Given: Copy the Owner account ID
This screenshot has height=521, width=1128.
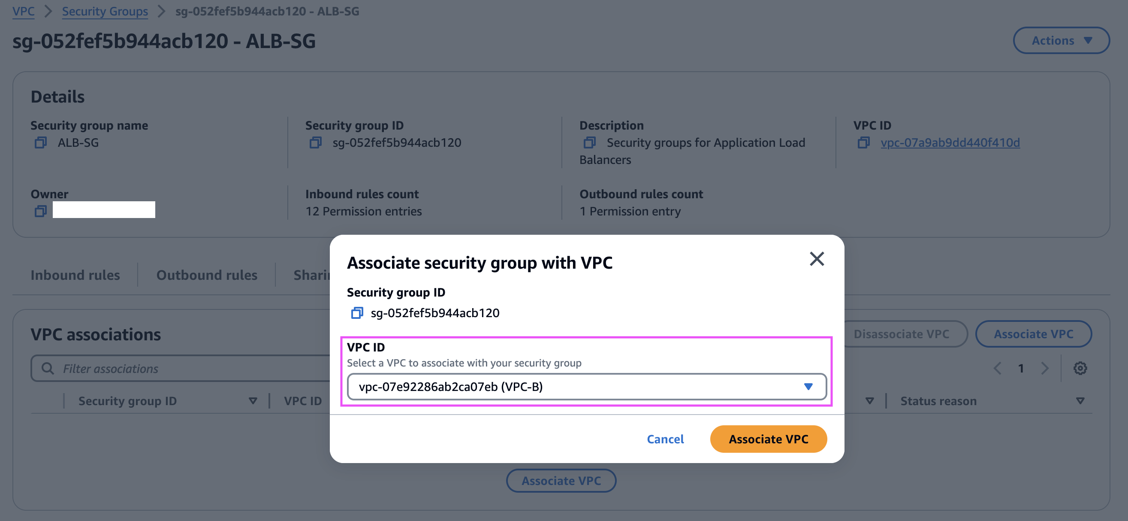Looking at the screenshot, I should (41, 211).
